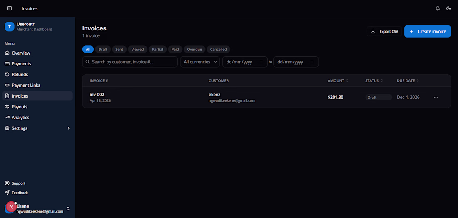458x218 pixels.
Task: Click the end date field
Action: (296, 62)
